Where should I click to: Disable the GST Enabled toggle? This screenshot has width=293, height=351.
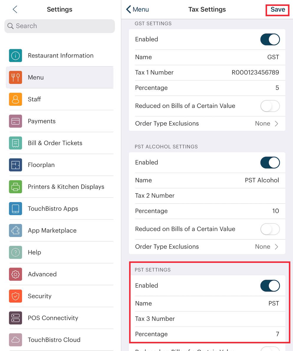[x=270, y=39]
